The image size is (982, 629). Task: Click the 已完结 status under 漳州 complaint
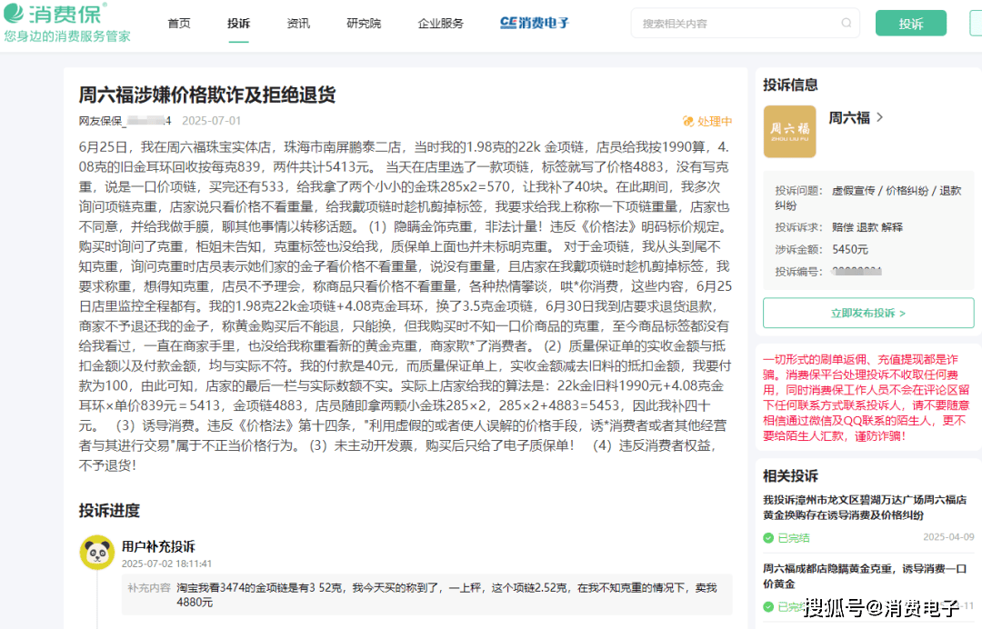point(794,537)
